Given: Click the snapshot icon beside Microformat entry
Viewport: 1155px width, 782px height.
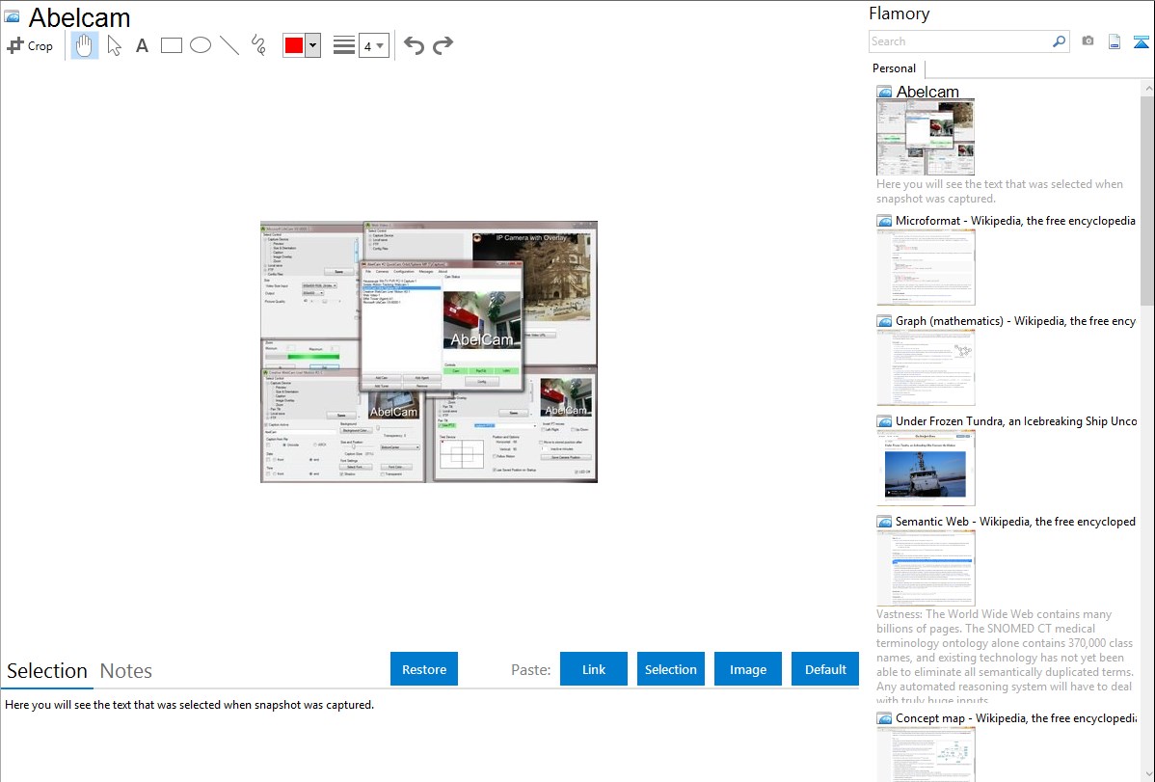Looking at the screenshot, I should [x=884, y=221].
